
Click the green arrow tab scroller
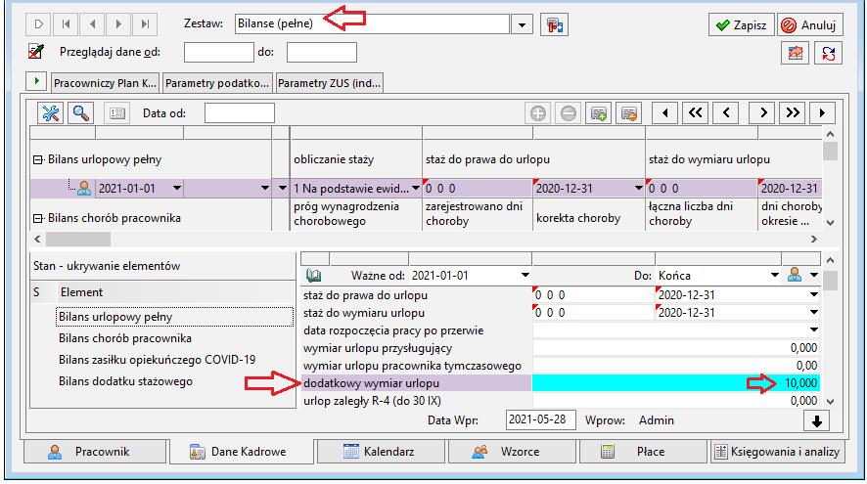pos(36,81)
